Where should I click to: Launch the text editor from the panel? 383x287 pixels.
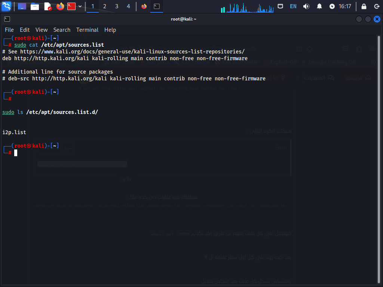(48, 6)
